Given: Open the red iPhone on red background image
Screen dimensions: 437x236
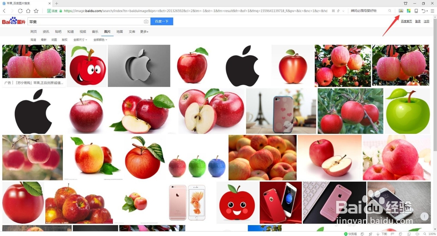Looking at the screenshot, I should [281, 202].
